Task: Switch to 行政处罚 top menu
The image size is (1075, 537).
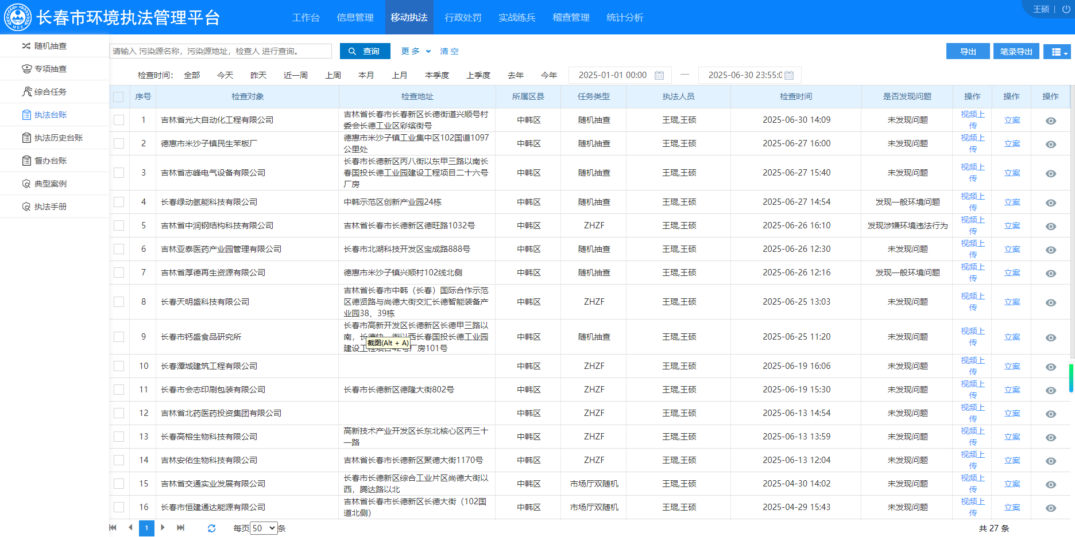Action: [x=463, y=17]
